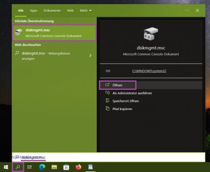Click large disk management icon in preview
Screen dimensions: 210x172
tap(151, 34)
